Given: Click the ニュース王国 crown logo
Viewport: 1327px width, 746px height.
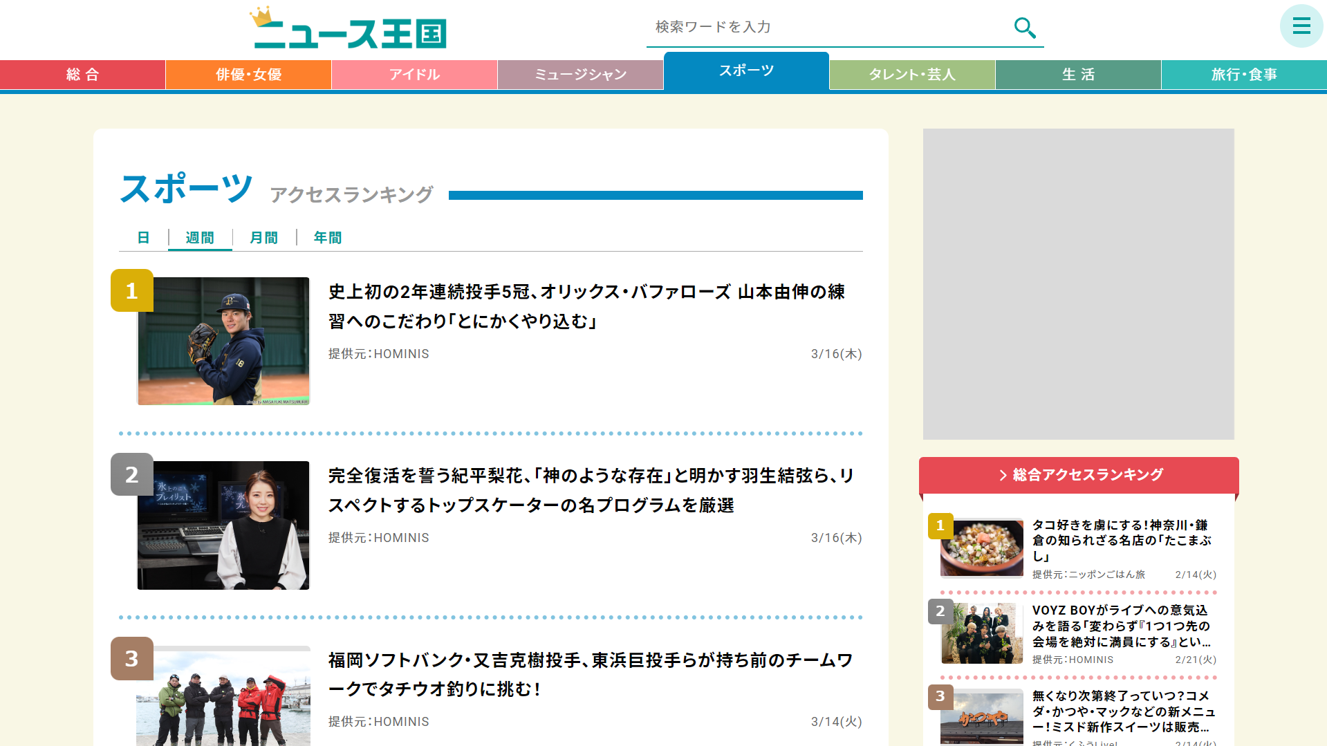Looking at the screenshot, I should click(350, 28).
